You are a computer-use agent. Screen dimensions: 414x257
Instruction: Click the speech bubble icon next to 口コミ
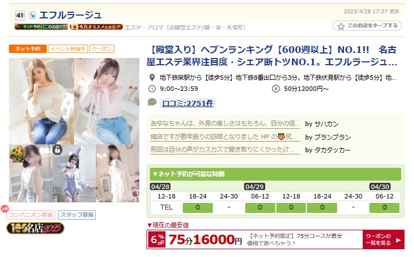152,103
